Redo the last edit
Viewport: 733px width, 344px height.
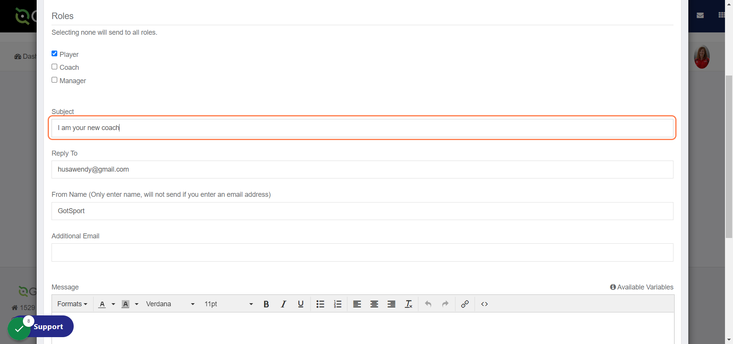click(x=445, y=304)
